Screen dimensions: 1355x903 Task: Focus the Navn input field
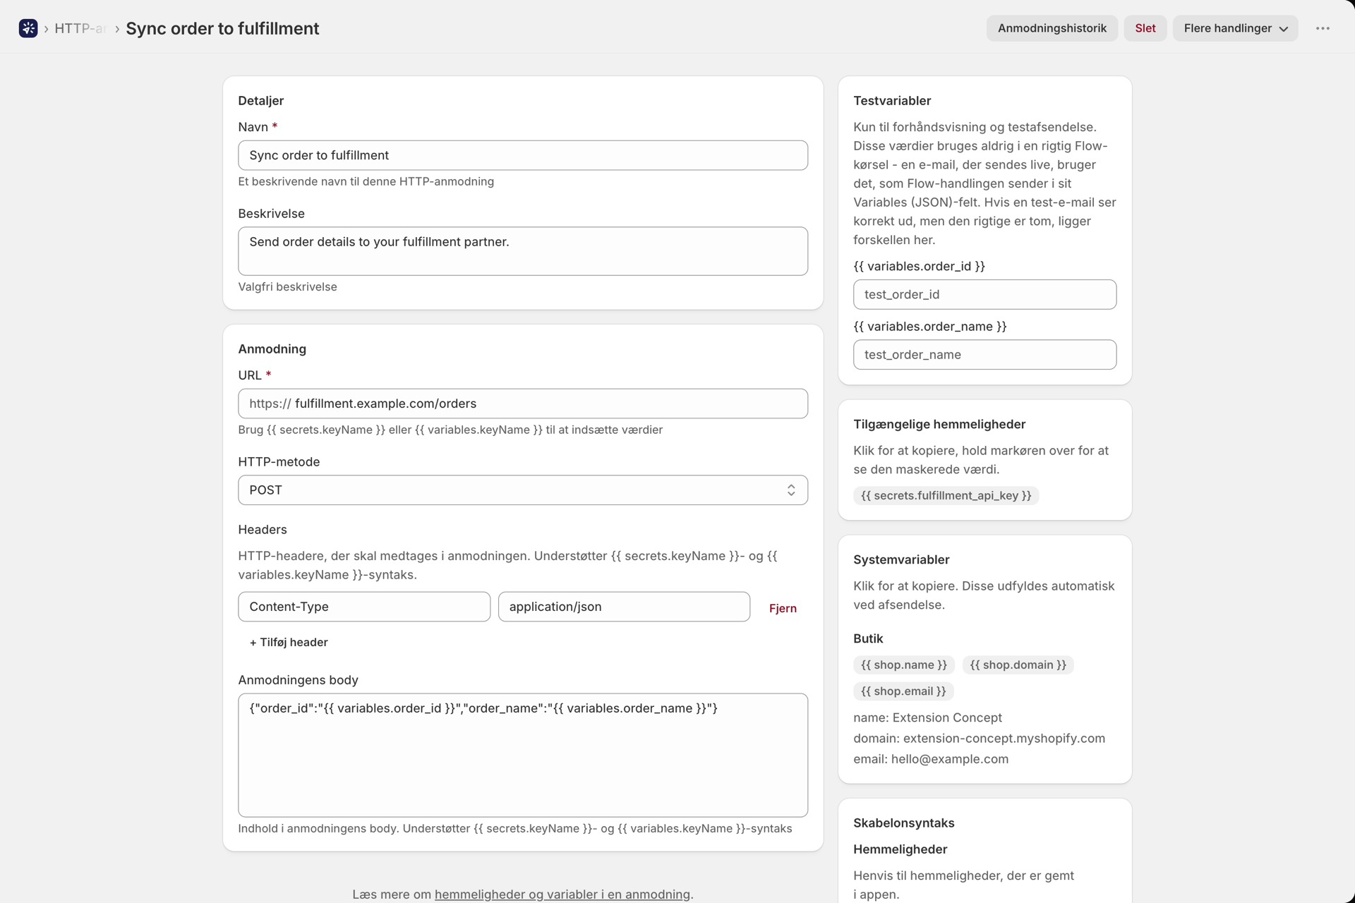click(x=523, y=155)
